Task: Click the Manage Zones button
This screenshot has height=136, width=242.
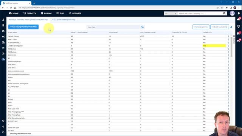Action: pos(201,27)
